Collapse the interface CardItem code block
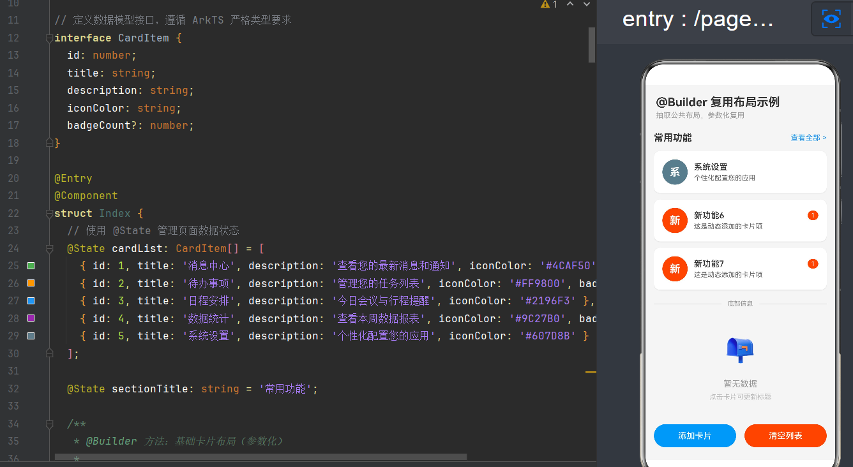The image size is (853, 467). (x=49, y=38)
